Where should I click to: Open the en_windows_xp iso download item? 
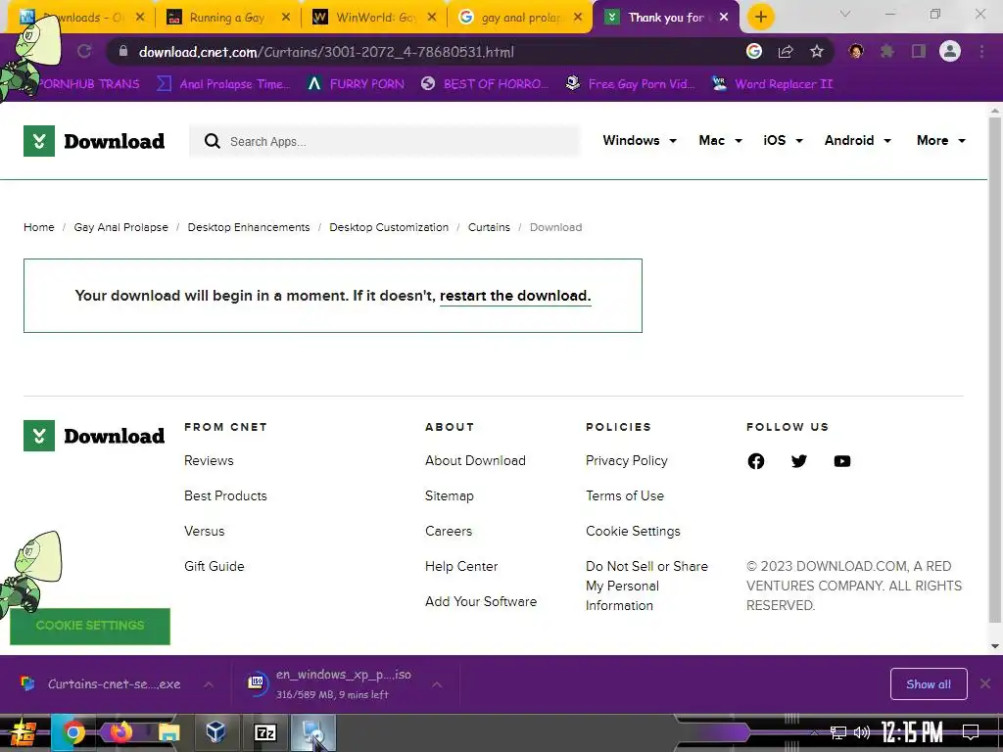tap(332, 684)
